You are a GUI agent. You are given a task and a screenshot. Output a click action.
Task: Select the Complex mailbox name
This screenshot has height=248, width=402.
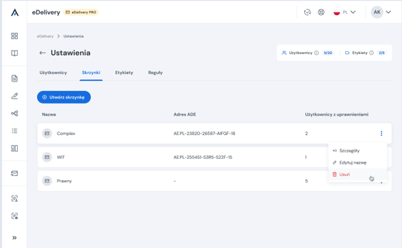point(66,134)
